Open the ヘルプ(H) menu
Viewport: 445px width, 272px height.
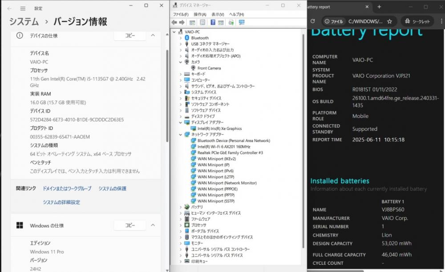tap(236, 15)
